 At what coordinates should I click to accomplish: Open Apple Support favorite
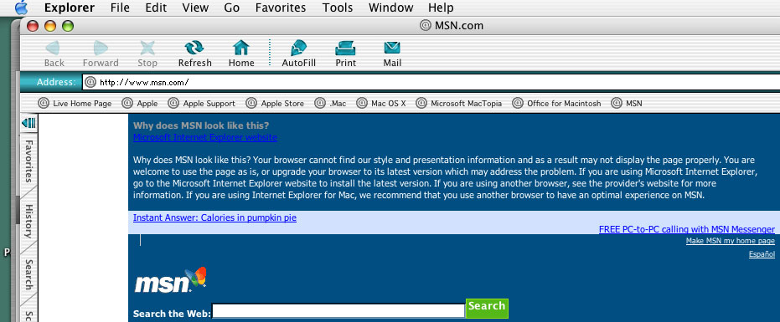[202, 104]
